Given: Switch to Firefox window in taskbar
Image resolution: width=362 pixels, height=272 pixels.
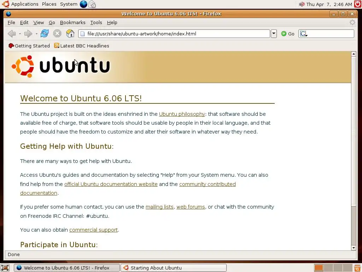Looking at the screenshot, I should point(67,268).
